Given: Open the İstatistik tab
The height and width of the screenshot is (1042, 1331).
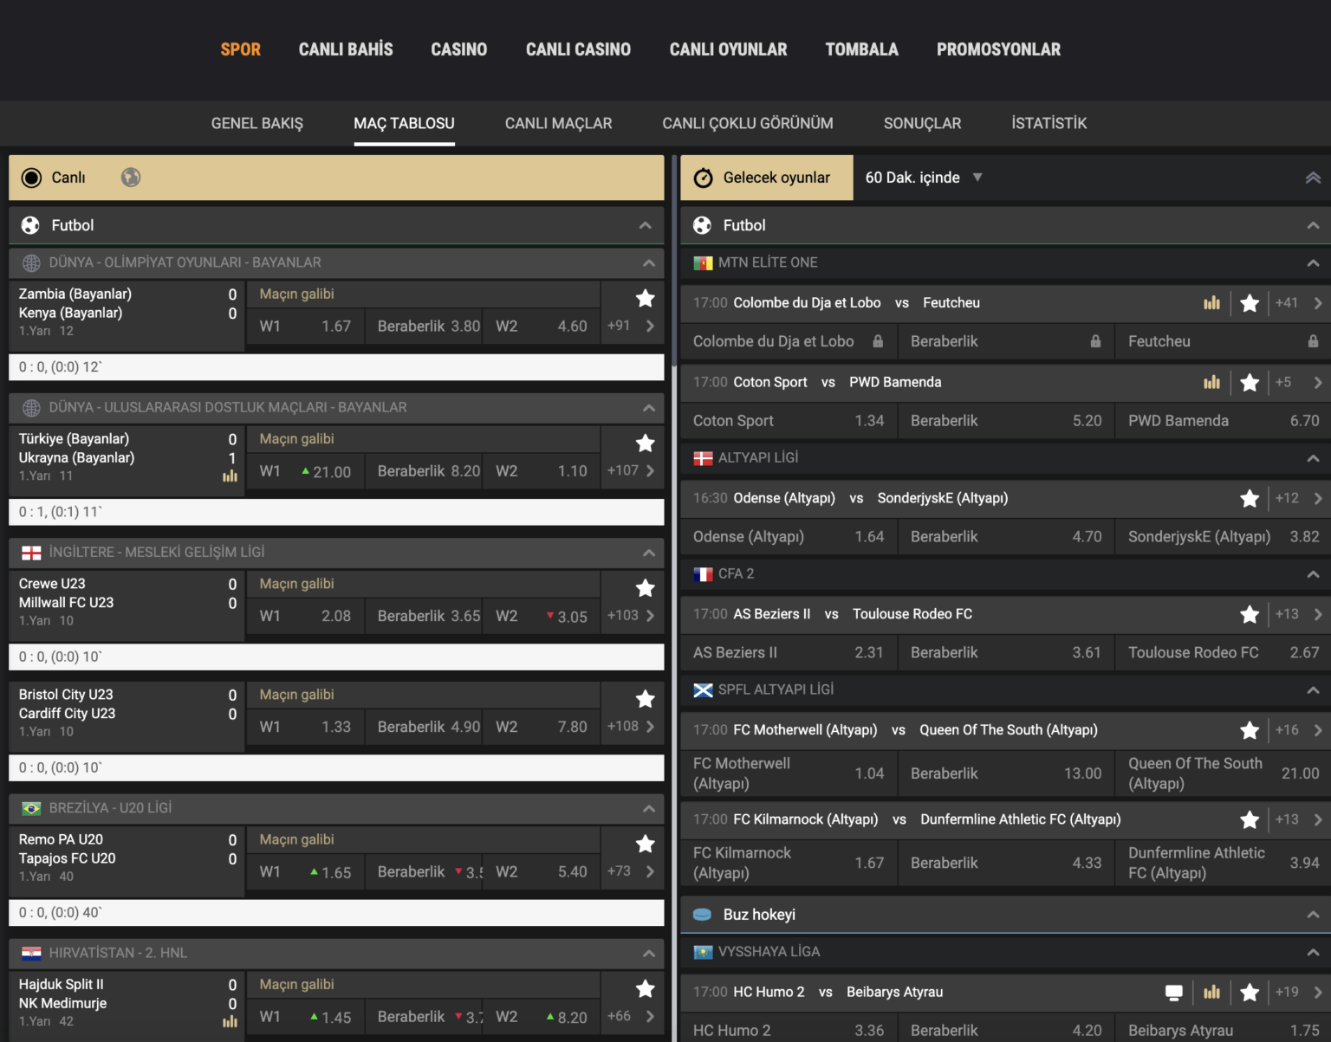Looking at the screenshot, I should click(x=1049, y=123).
